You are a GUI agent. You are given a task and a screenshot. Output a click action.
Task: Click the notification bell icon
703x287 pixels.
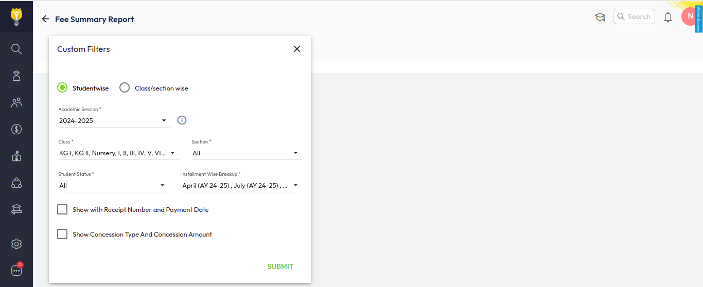tap(668, 17)
